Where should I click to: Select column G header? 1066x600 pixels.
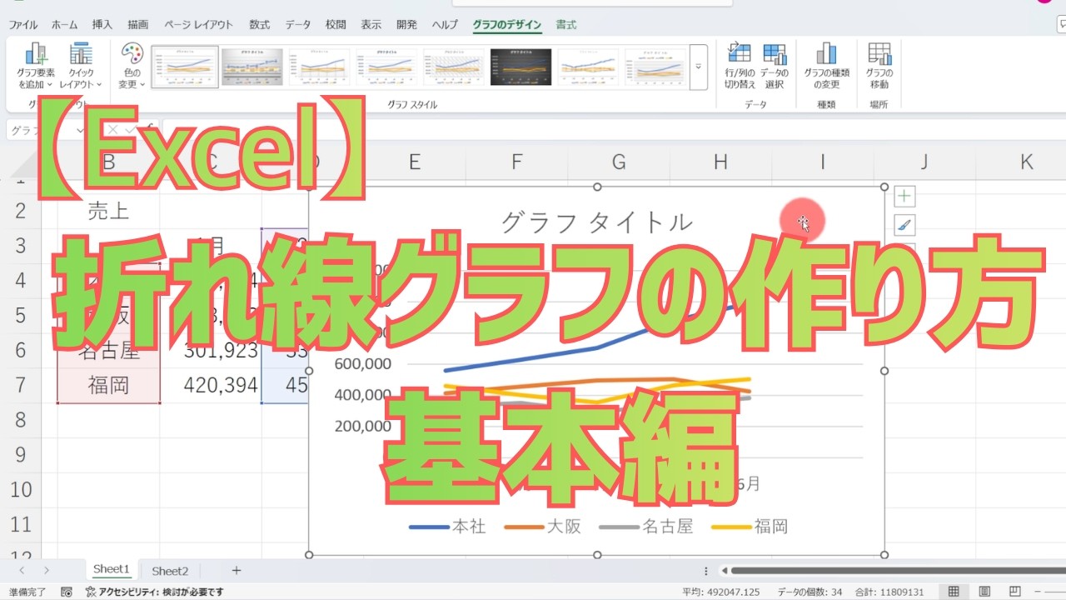coord(619,162)
